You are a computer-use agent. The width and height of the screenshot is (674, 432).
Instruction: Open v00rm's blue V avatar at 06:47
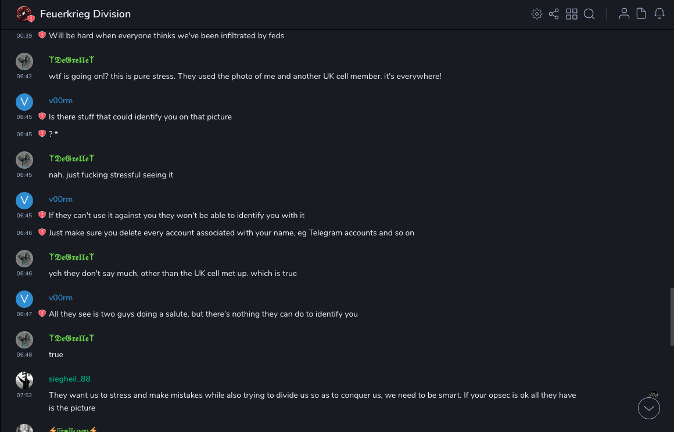(24, 299)
